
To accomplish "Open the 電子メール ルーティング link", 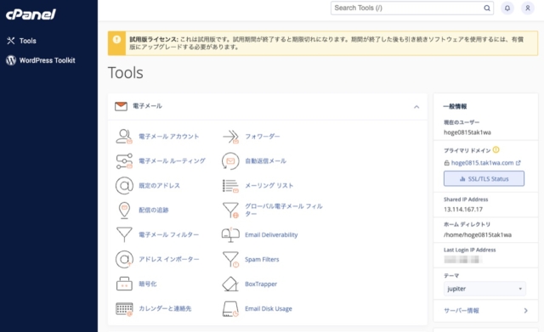I will pyautogui.click(x=172, y=161).
